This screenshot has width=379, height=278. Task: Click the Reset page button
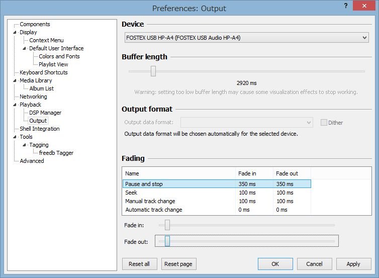point(178,264)
